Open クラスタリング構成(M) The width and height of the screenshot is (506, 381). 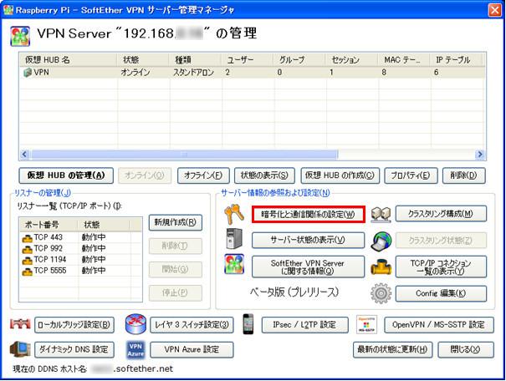441,214
